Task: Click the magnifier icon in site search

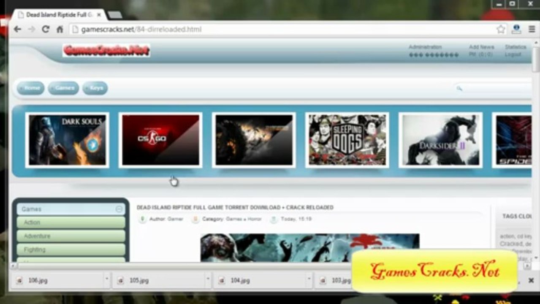Action: point(459,88)
